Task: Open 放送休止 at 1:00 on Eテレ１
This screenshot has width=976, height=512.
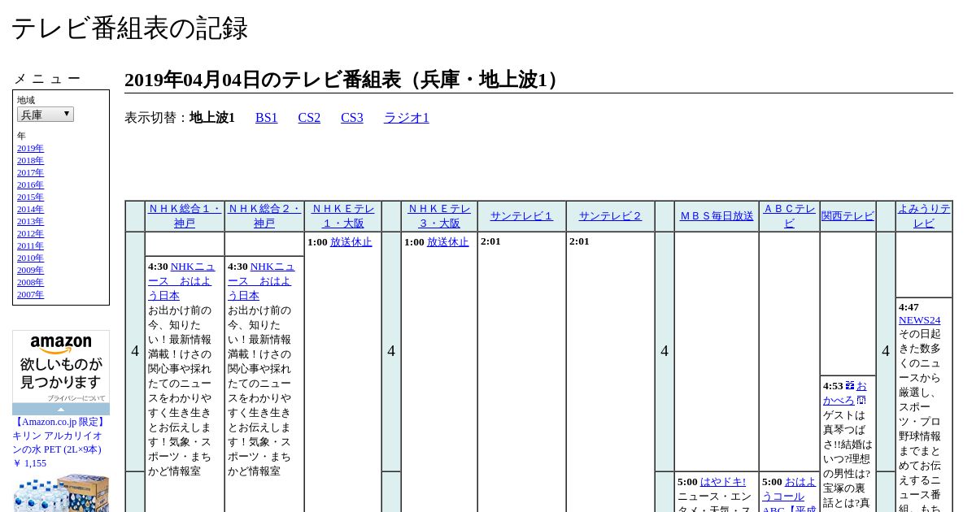Action: [x=351, y=242]
